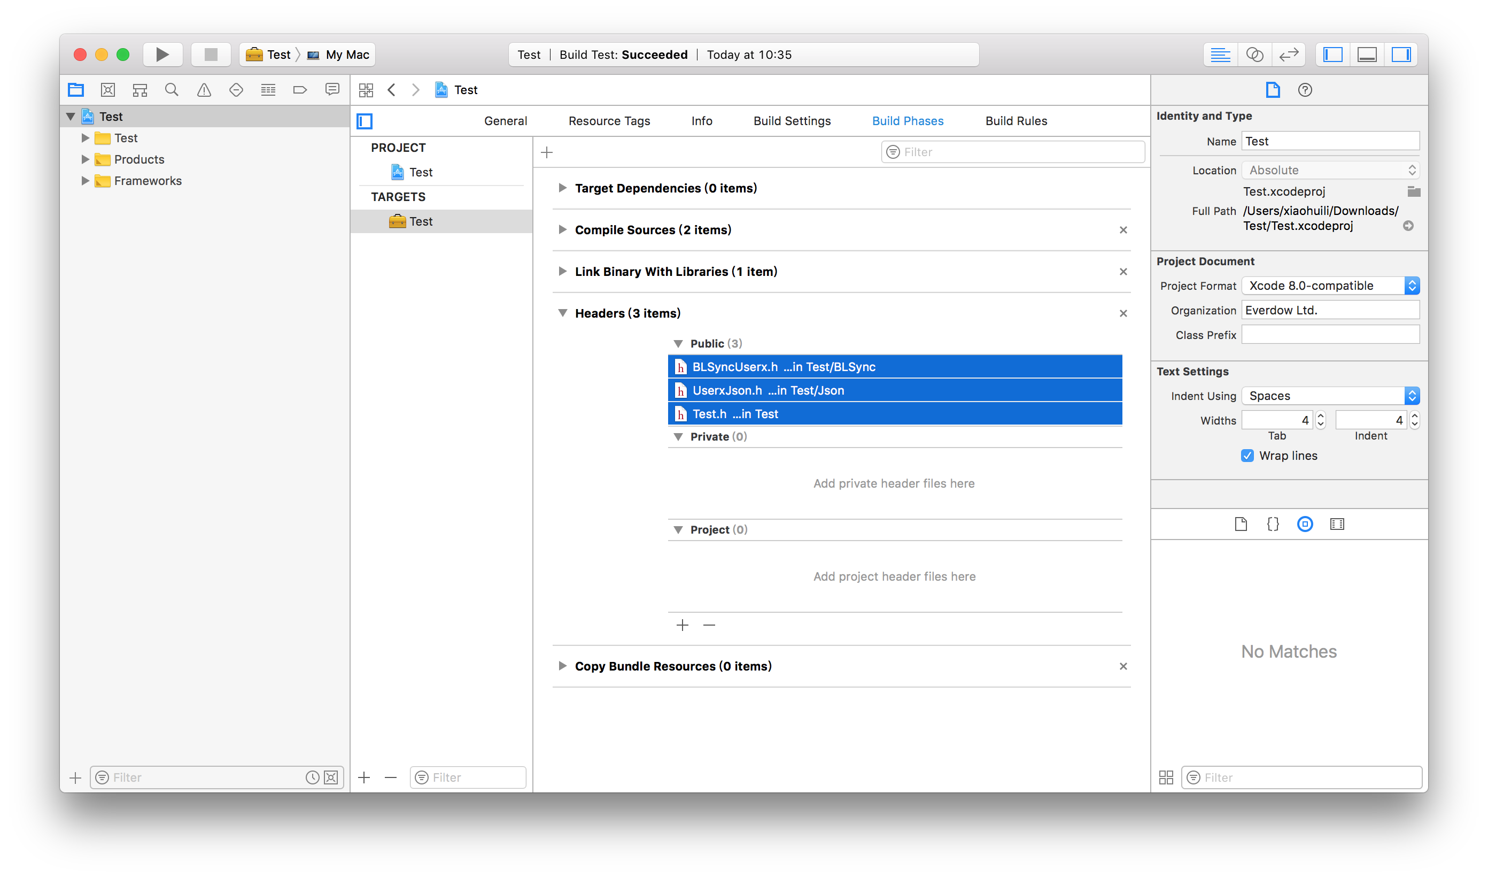Open the related items grid menu
1488x878 pixels.
click(366, 90)
